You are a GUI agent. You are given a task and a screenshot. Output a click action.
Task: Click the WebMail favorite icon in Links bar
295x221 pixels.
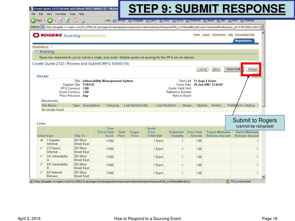click(x=242, y=21)
